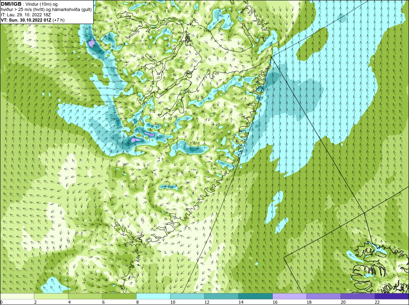Click the legend scale label '0'
409x305 pixels.
coord(1,302)
